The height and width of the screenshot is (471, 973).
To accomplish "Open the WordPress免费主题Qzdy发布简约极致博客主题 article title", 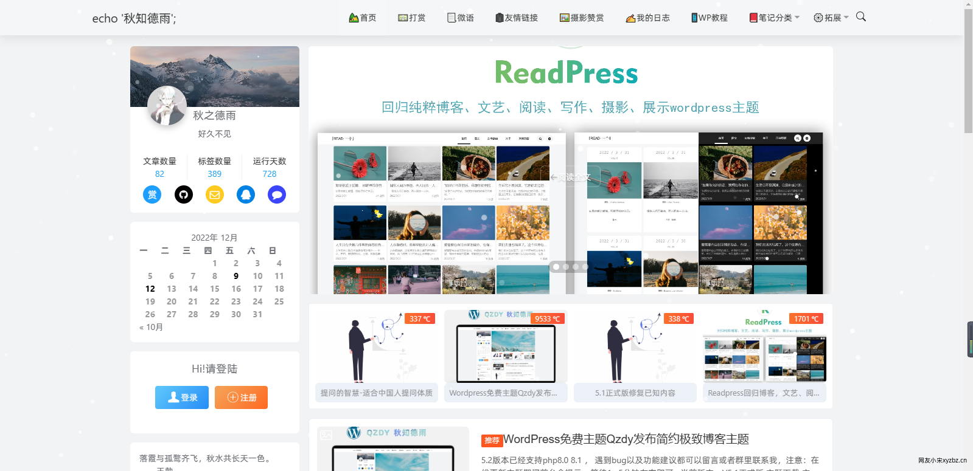I will [x=626, y=439].
